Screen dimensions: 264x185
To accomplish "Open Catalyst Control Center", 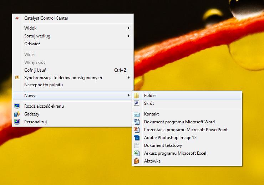I will (73, 18).
